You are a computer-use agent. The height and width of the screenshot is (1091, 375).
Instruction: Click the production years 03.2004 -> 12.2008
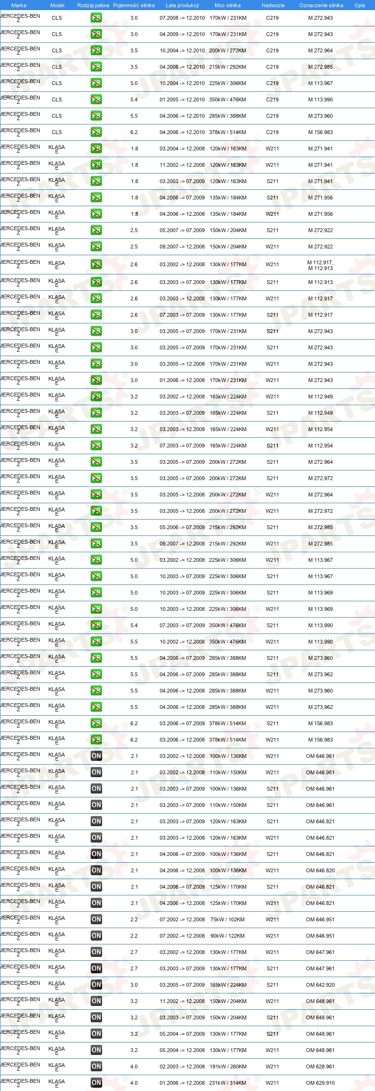(182, 149)
